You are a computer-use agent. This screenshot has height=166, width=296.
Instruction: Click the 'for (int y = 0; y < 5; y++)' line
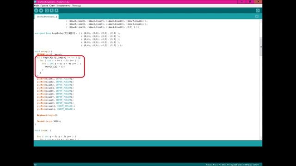[x=56, y=136]
